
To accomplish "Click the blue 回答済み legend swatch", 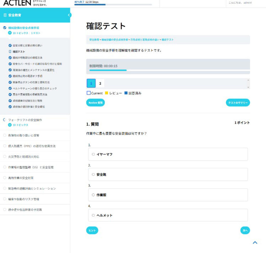I will pos(126,93).
